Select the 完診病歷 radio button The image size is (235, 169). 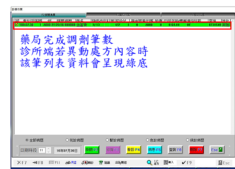click(67, 140)
